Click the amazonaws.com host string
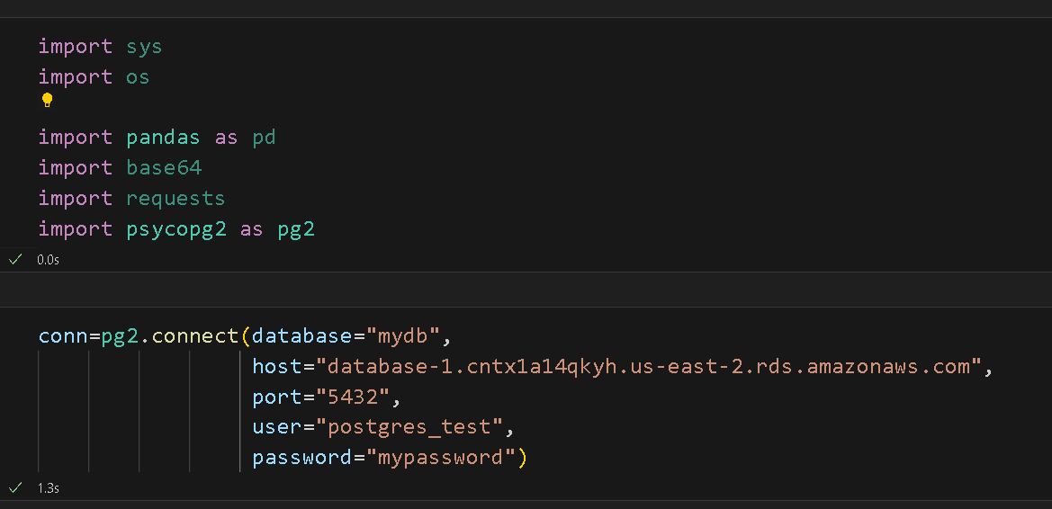This screenshot has width=1052, height=509. click(648, 367)
